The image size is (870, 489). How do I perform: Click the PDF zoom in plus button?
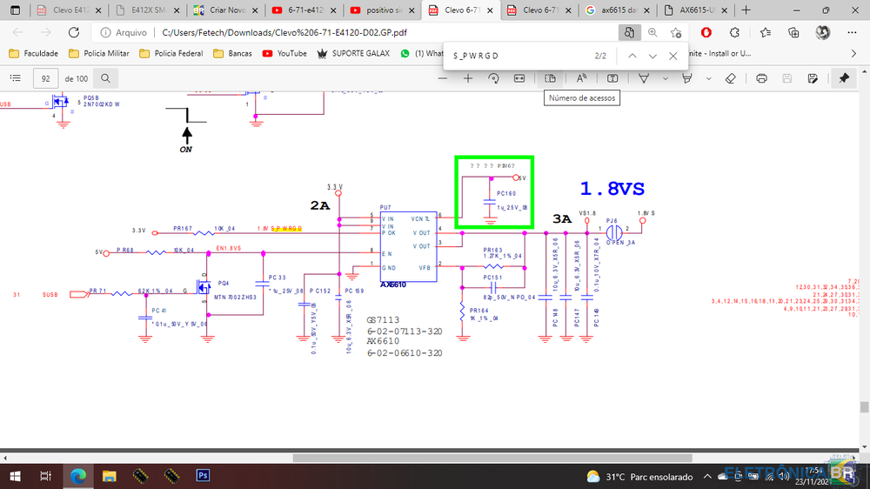click(468, 78)
